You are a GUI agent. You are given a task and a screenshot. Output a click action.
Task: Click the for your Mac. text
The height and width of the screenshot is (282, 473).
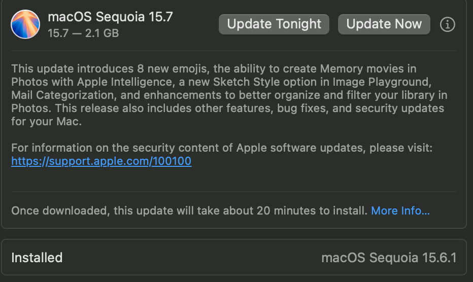[x=46, y=121]
